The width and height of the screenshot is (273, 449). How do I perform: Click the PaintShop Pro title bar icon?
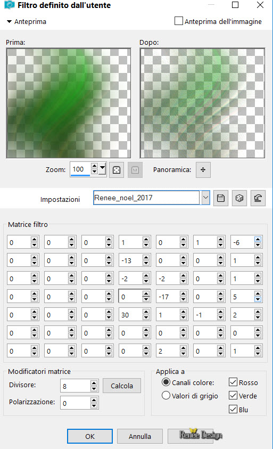tap(10, 5)
